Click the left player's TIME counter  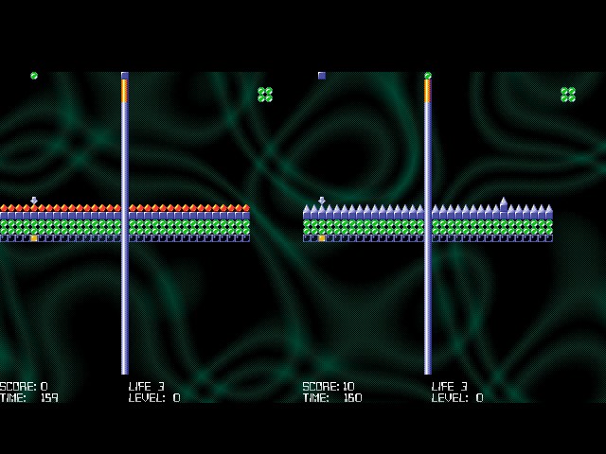click(x=28, y=398)
